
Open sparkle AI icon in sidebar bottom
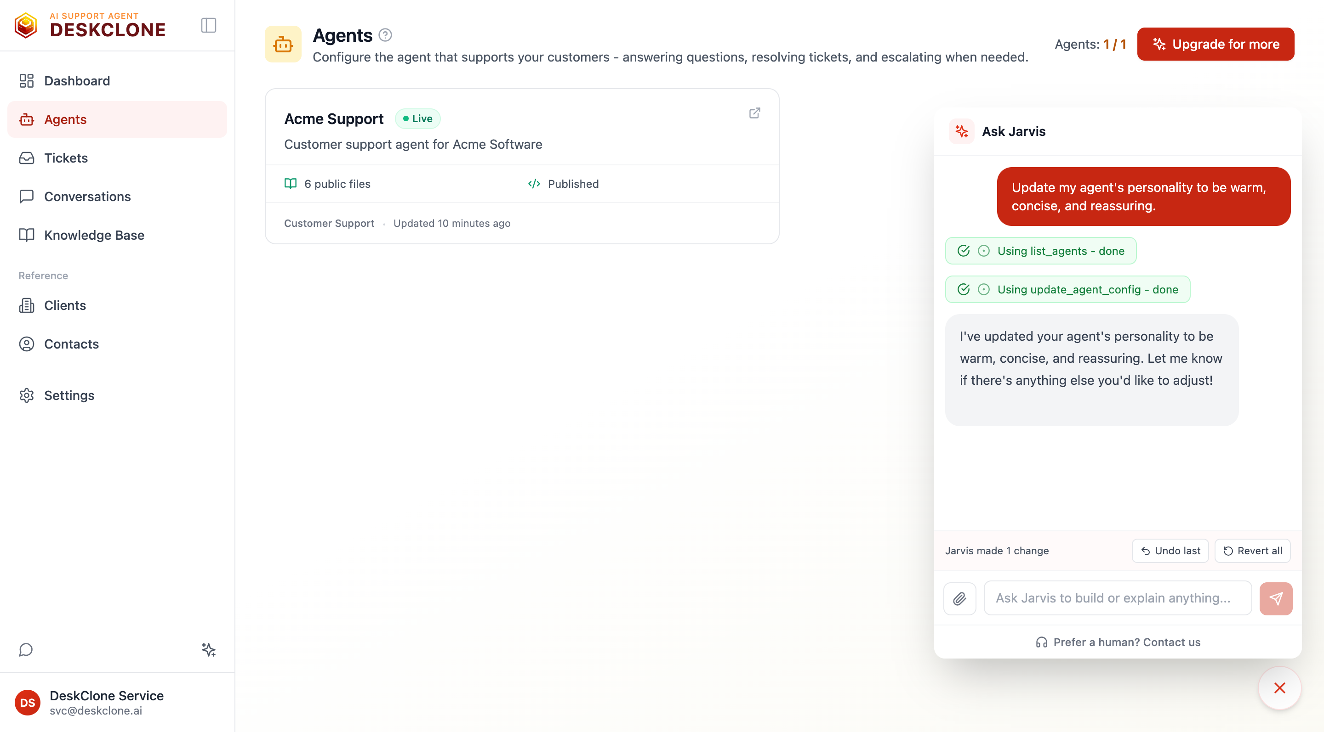point(208,649)
